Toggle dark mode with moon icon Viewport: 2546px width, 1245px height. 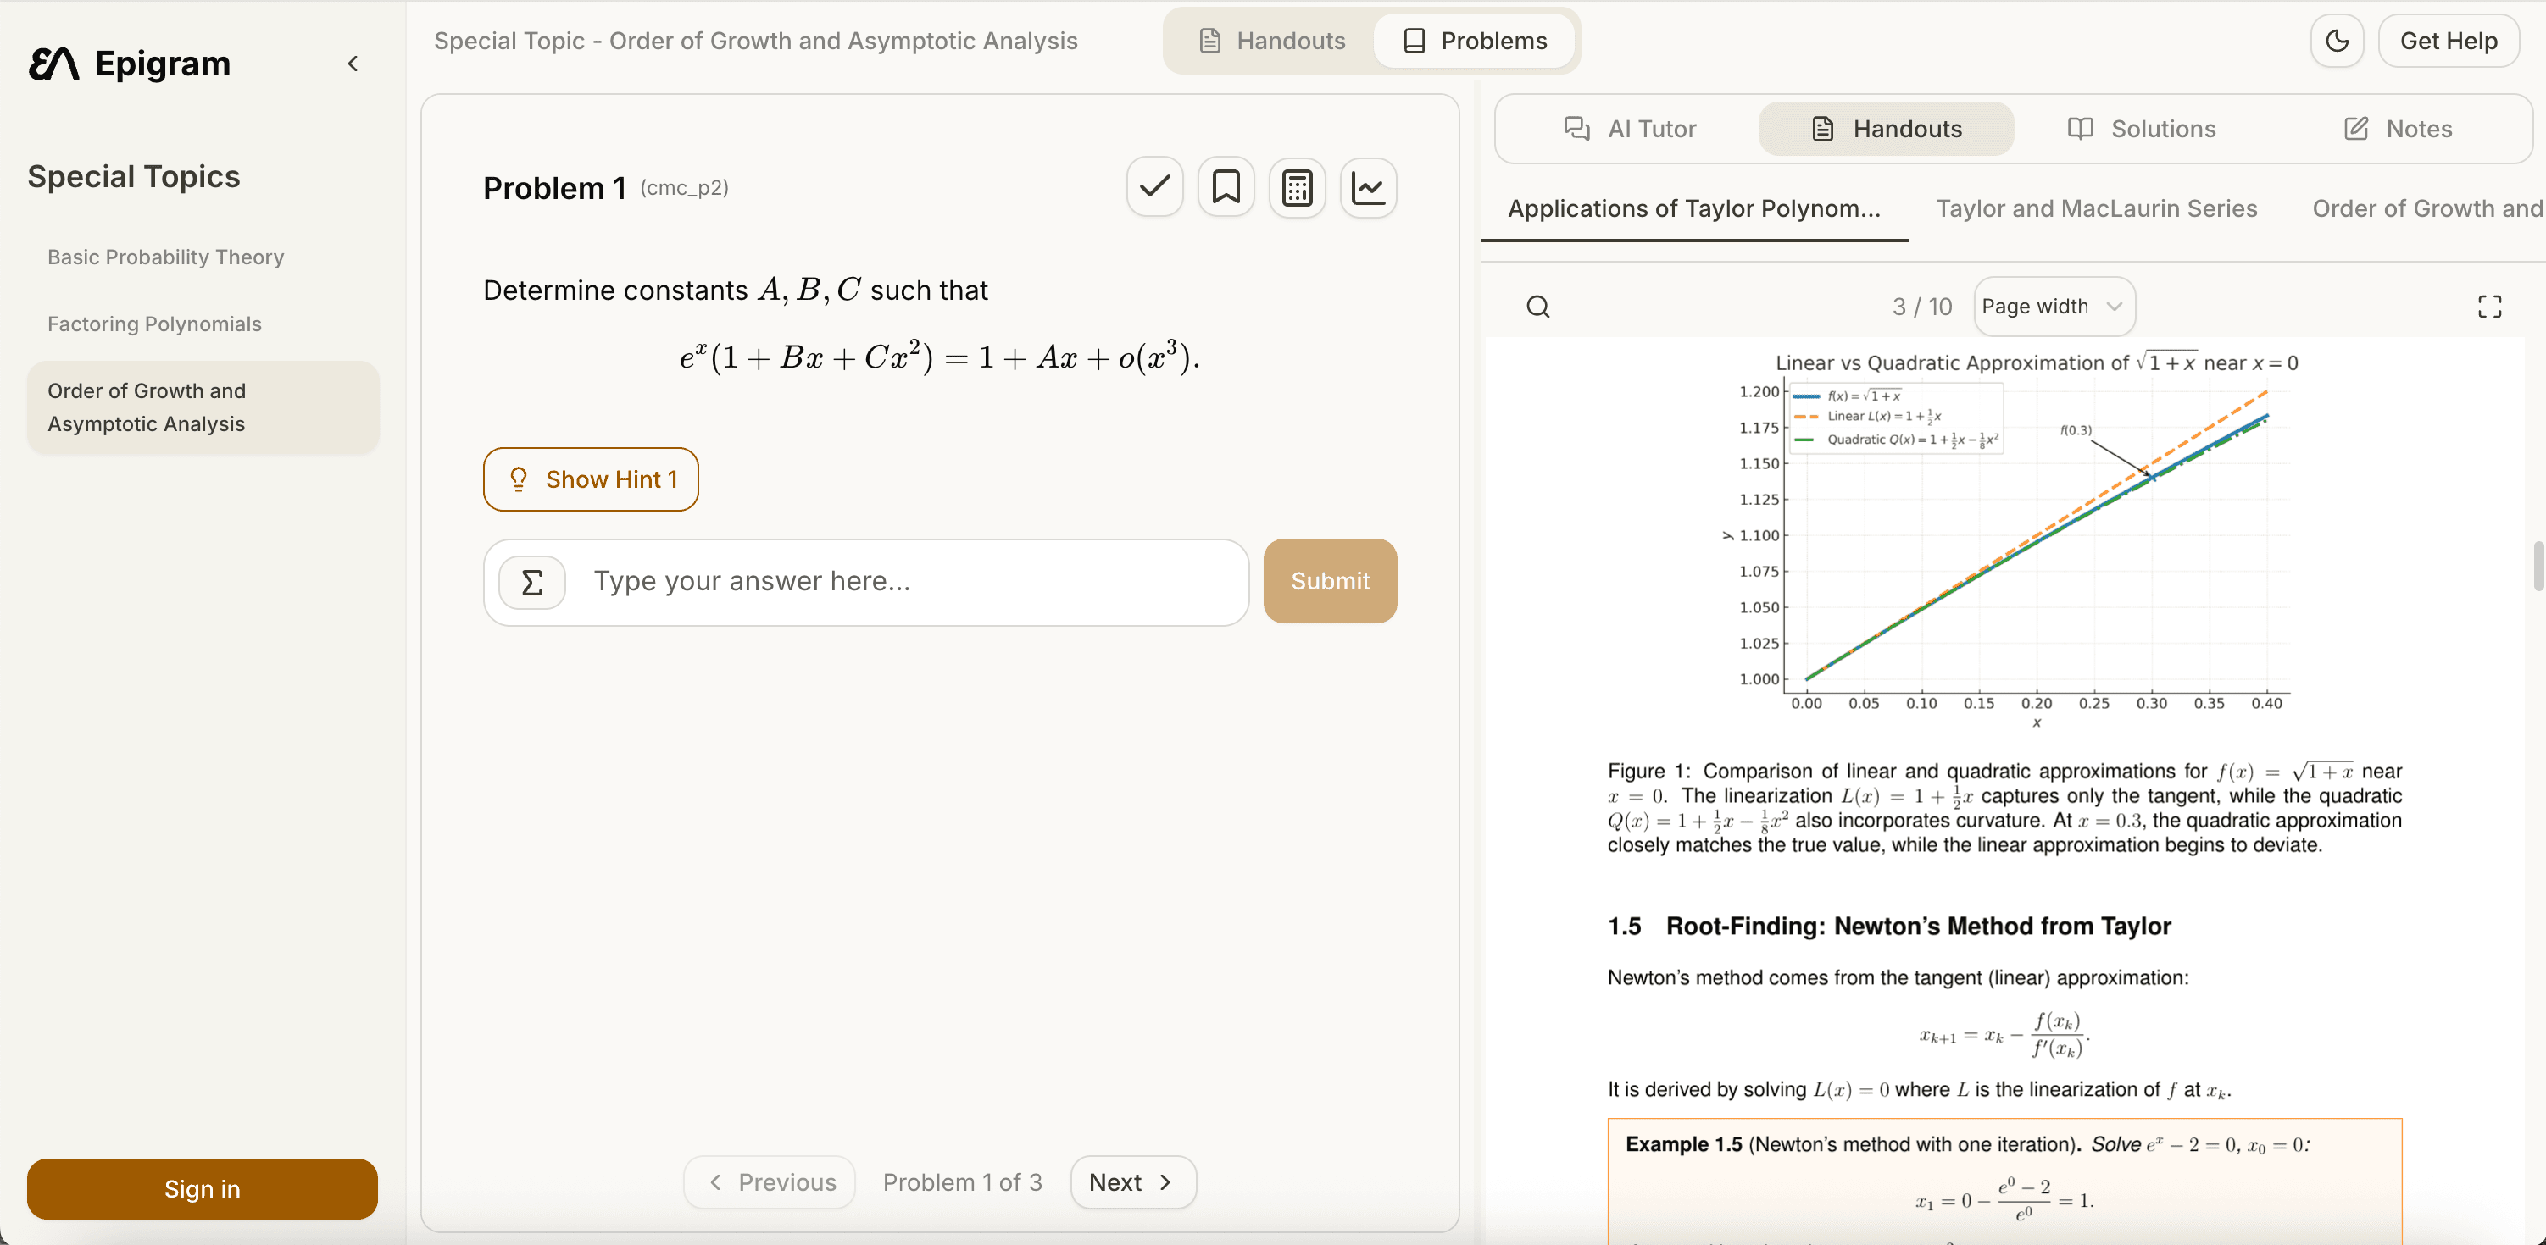pos(2337,41)
